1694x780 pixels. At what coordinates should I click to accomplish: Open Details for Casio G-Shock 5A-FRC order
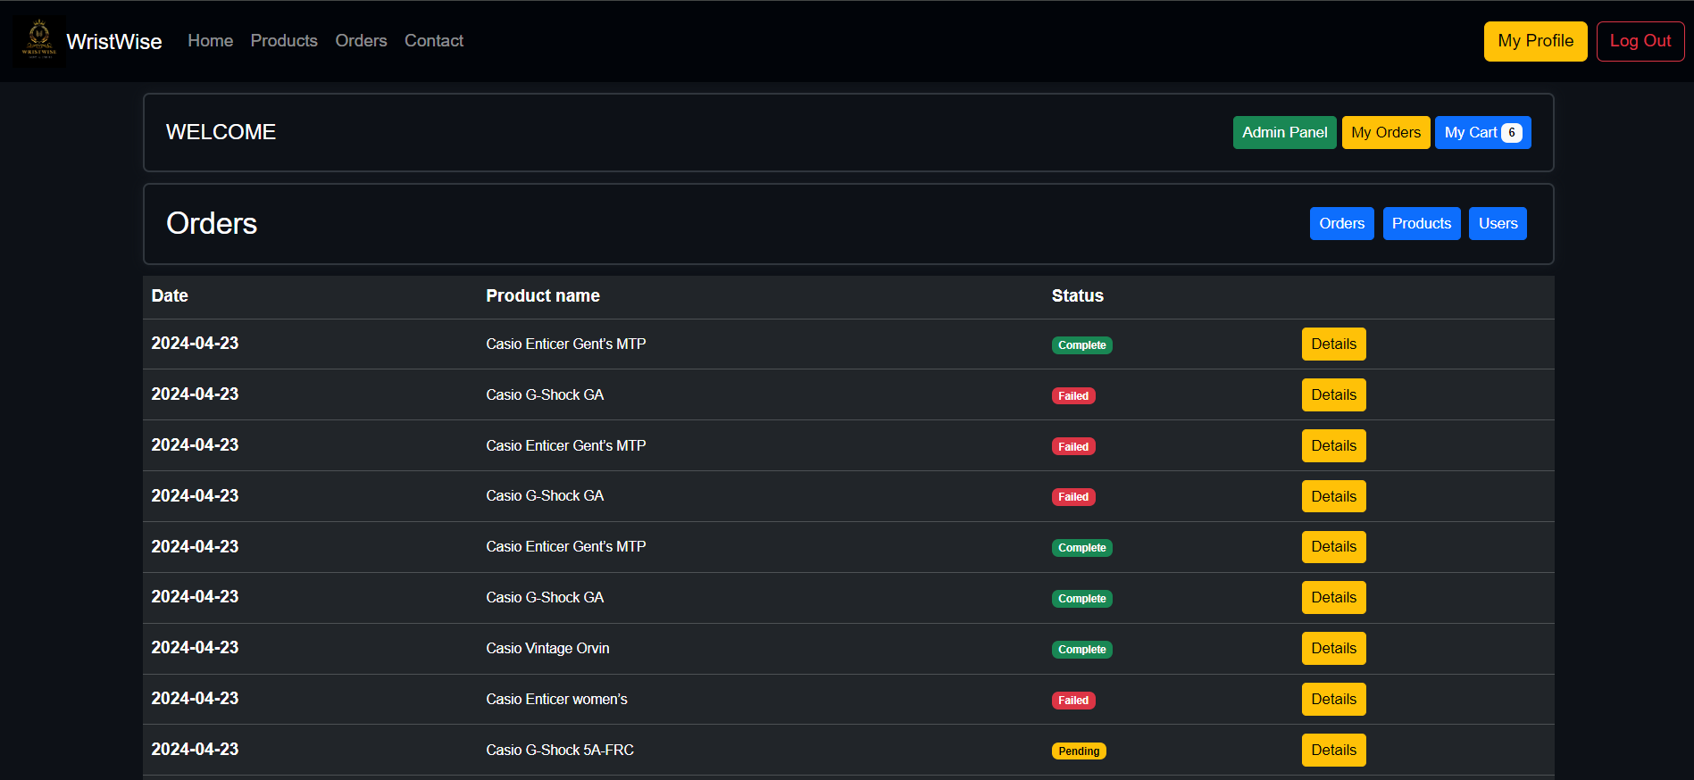point(1333,751)
